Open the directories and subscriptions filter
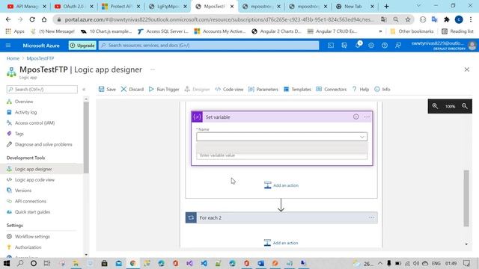This screenshot has width=479, height=269. 344,46
